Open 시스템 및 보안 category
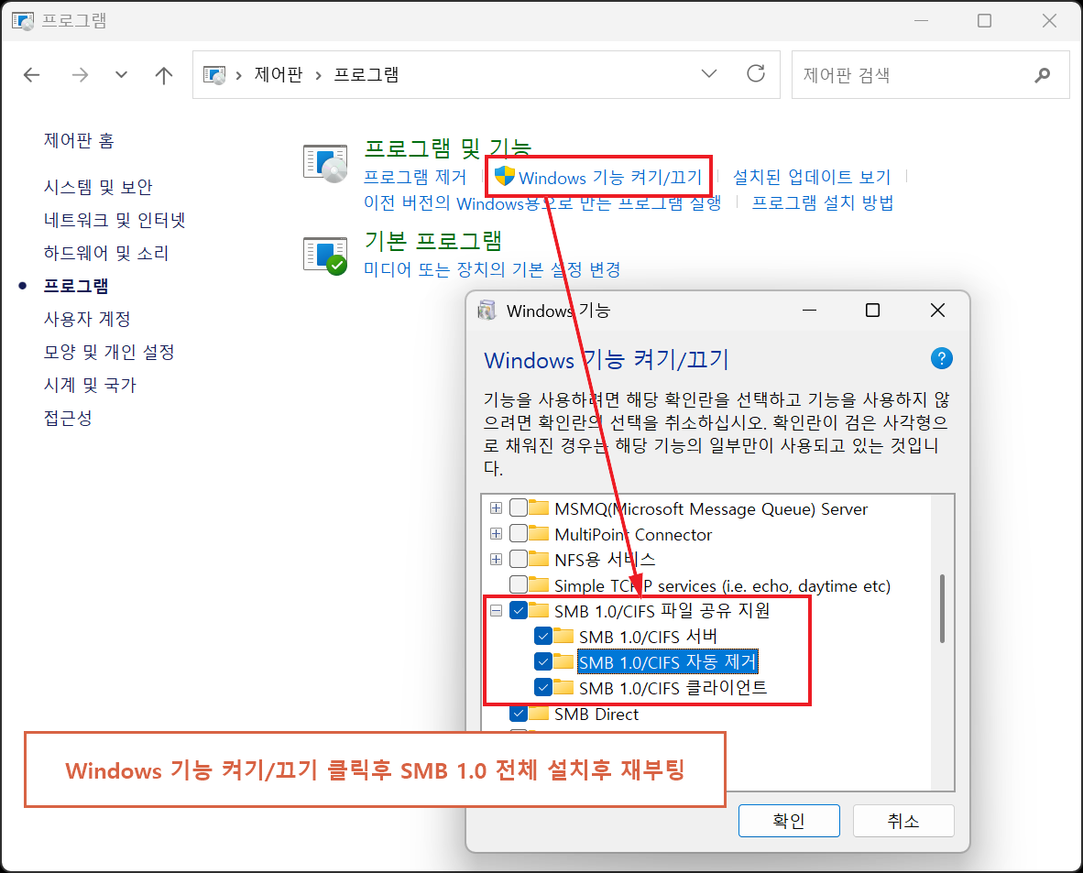 (x=98, y=187)
